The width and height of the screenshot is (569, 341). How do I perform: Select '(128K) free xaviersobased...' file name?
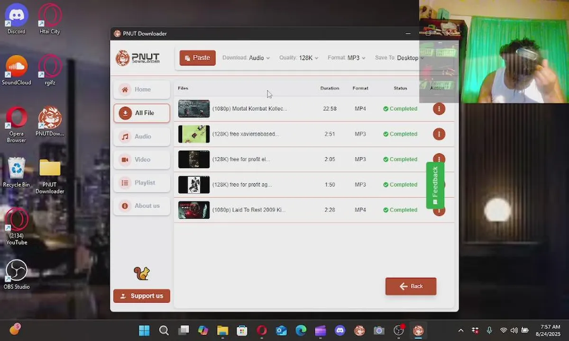(245, 134)
